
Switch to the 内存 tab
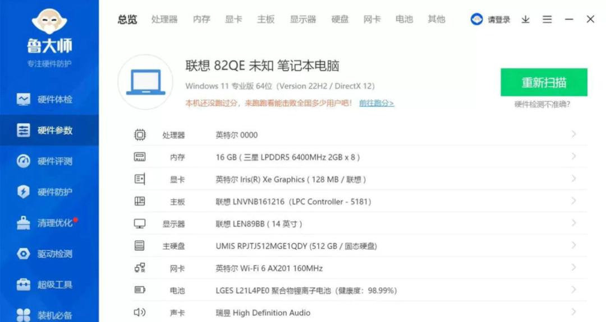(202, 19)
